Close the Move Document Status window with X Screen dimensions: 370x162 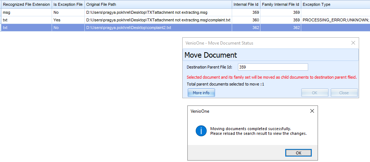[x=353, y=43]
